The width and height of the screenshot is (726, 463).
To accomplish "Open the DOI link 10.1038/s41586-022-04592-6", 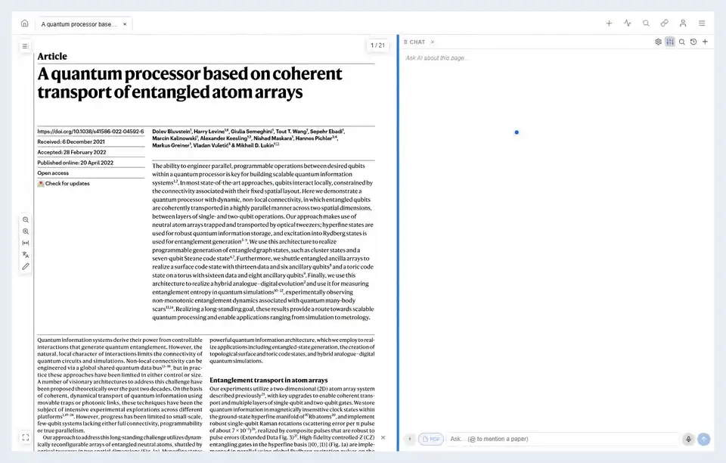I will pos(91,132).
